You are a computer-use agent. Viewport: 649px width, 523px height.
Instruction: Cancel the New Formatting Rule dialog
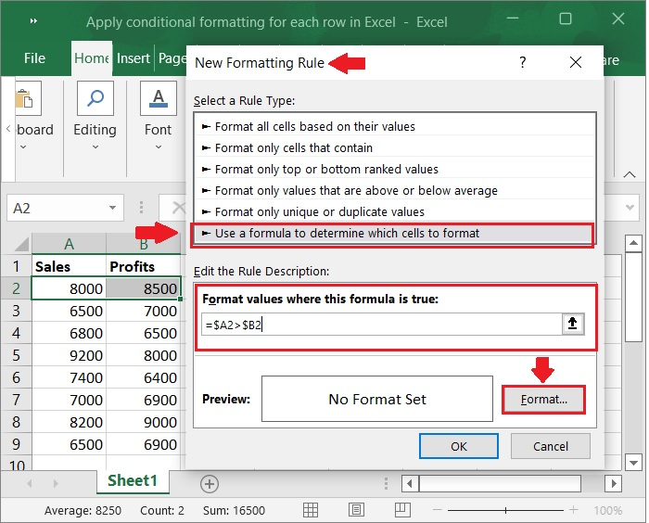[550, 446]
